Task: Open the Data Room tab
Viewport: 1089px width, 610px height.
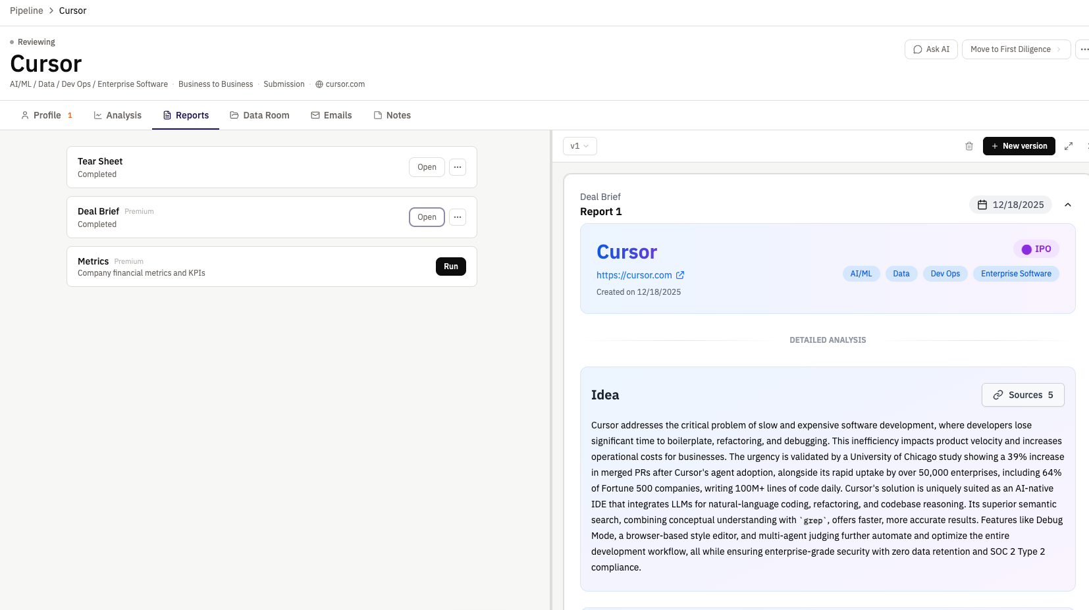Action: (x=259, y=115)
